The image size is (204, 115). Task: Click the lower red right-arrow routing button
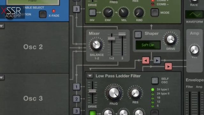click(x=168, y=66)
